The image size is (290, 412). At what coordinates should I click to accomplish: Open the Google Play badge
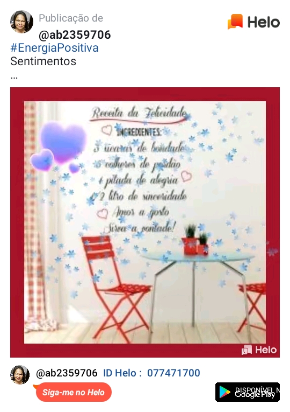click(248, 392)
